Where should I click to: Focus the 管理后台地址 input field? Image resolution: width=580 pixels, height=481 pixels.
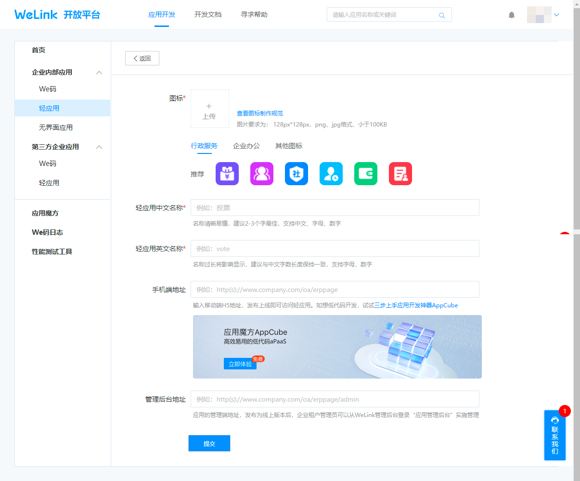335,399
